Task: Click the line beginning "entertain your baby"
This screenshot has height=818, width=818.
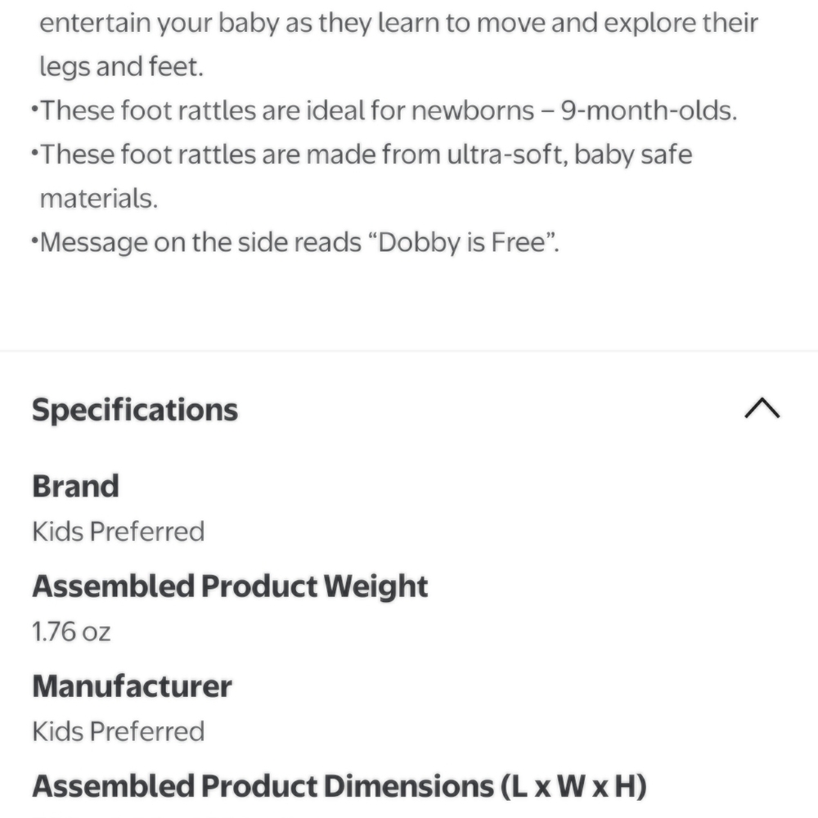Action: [x=399, y=24]
